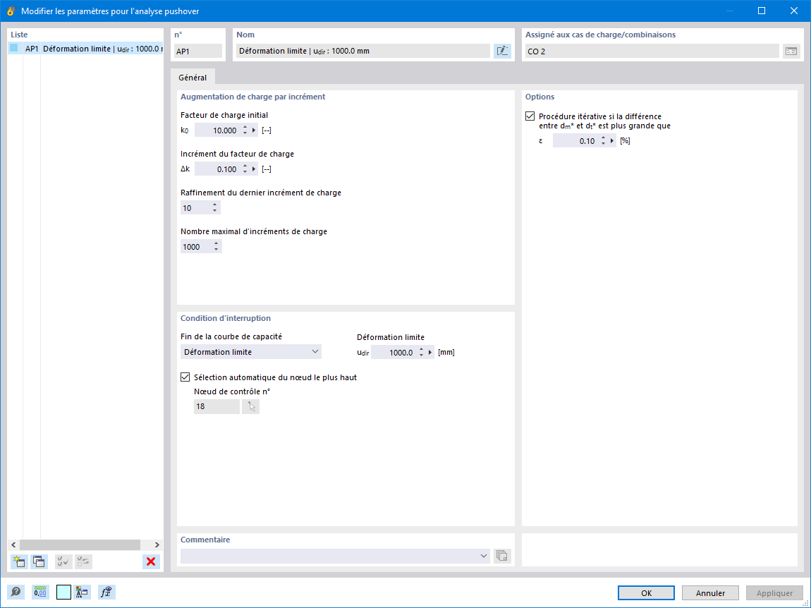Open the Δk increment arrow menu

(254, 169)
